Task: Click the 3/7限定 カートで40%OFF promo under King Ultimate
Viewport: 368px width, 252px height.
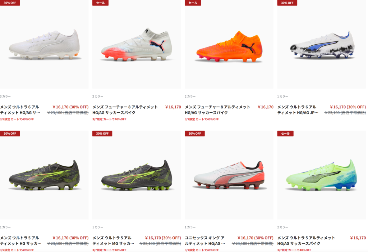Action: click(202, 250)
